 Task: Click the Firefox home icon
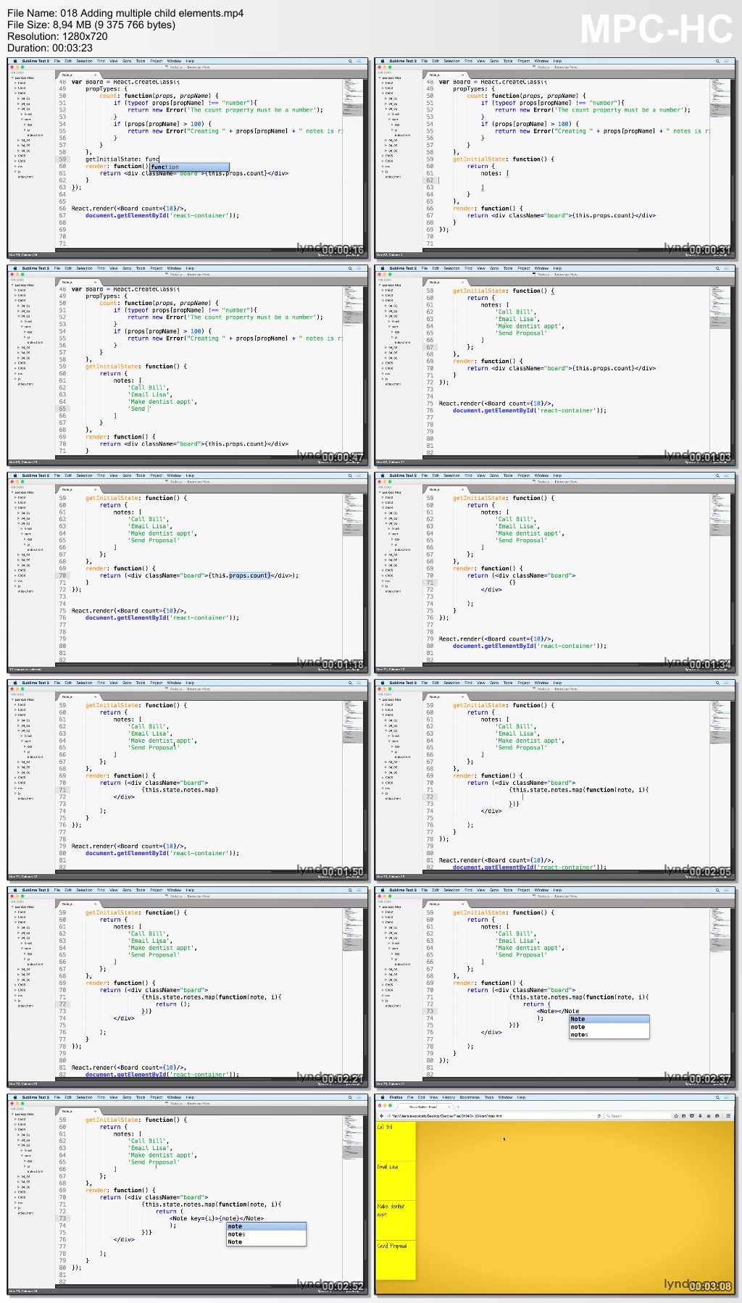coord(709,1116)
